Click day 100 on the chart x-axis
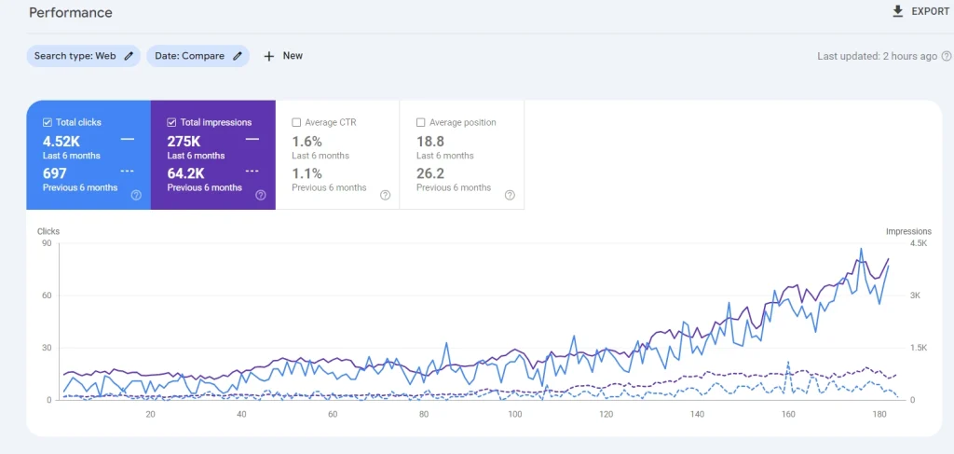 coord(514,415)
